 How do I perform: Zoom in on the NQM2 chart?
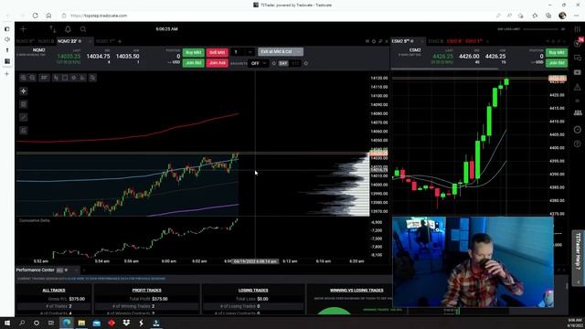pyautogui.click(x=23, y=78)
